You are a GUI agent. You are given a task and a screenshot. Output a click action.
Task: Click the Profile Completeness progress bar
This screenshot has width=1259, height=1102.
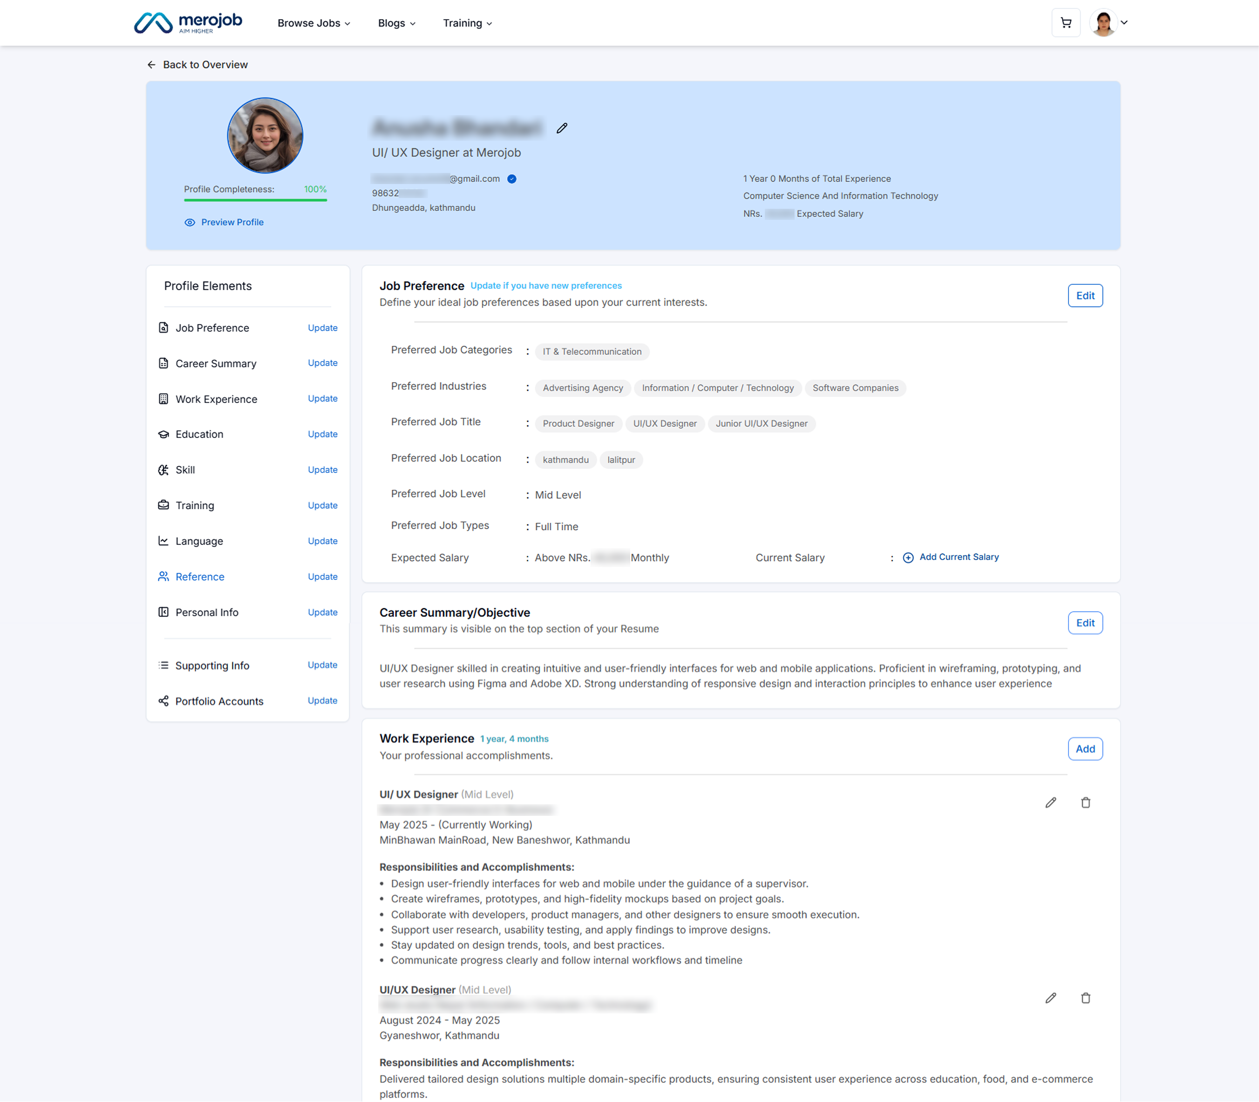click(x=255, y=200)
